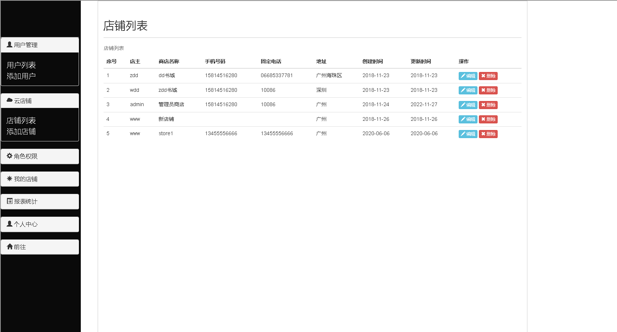
Task: Open the 添加店铺 sidebar link
Action: (21, 131)
